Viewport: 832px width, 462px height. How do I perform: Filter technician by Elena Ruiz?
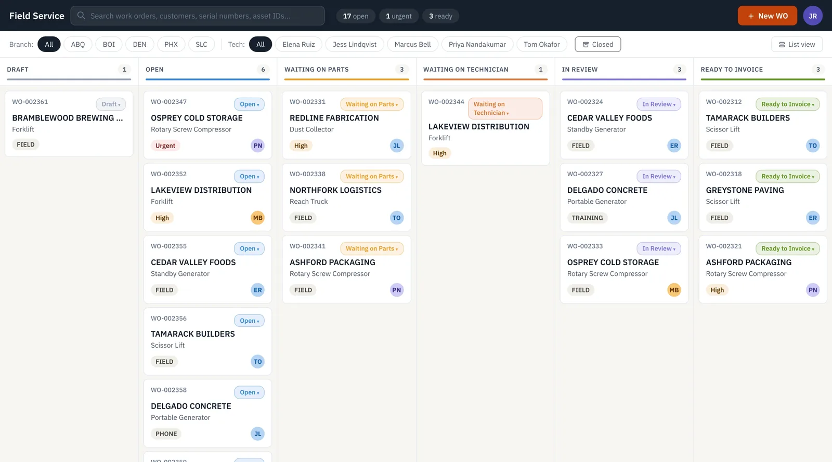tap(298, 44)
